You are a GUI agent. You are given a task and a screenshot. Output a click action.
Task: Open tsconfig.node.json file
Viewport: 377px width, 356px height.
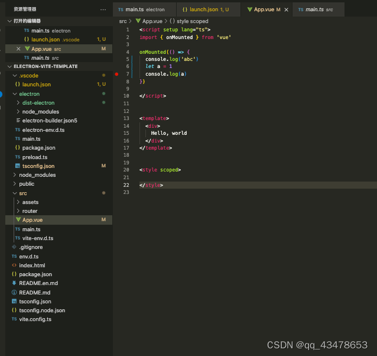click(58, 310)
